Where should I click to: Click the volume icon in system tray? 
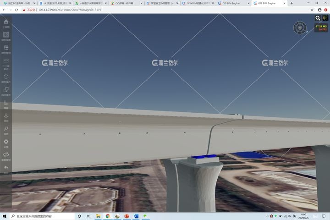point(290,216)
